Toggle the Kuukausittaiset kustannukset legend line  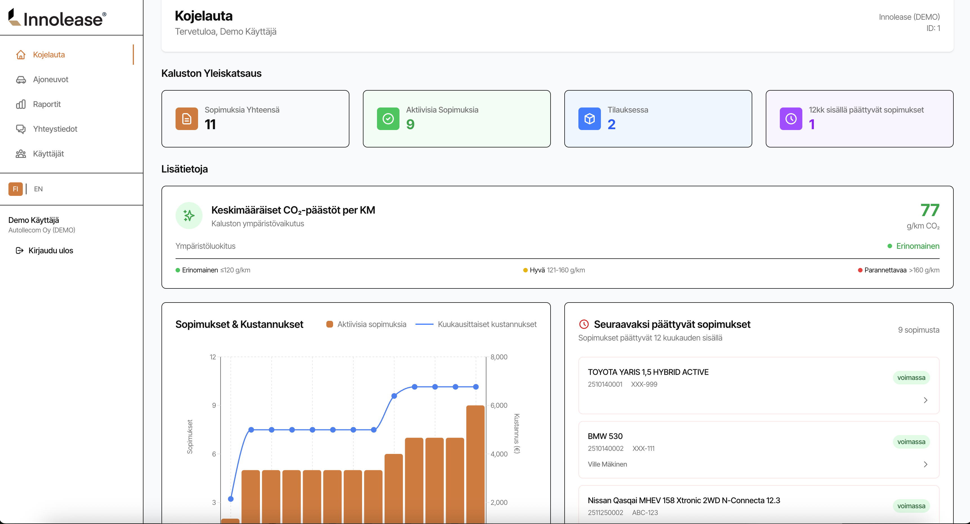(x=424, y=324)
